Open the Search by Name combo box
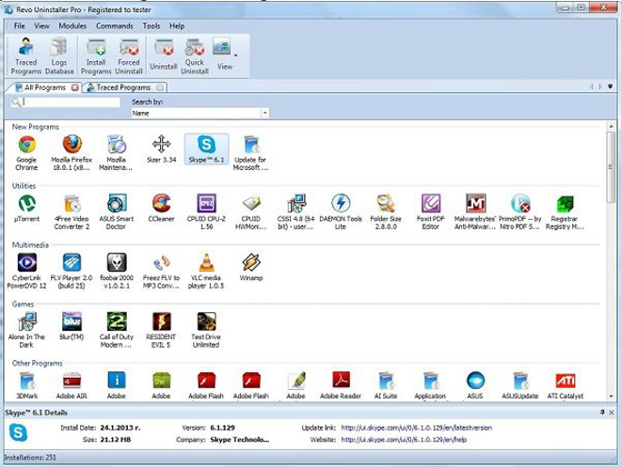This screenshot has height=467, width=621. [200, 113]
